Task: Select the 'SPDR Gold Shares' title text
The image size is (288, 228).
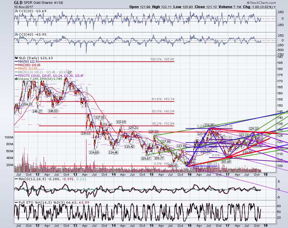Action: tap(38, 3)
